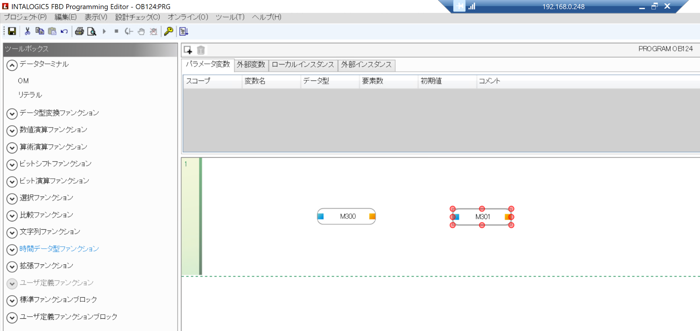Viewport: 700px width, 331px height.
Task: Select OM item in toolbox
Action: [x=23, y=81]
